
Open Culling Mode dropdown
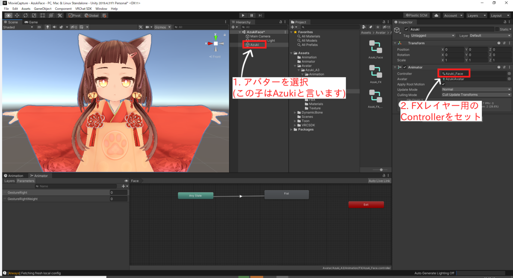point(476,95)
